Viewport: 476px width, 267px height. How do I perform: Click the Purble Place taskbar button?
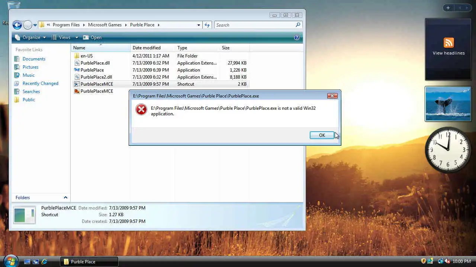89,261
